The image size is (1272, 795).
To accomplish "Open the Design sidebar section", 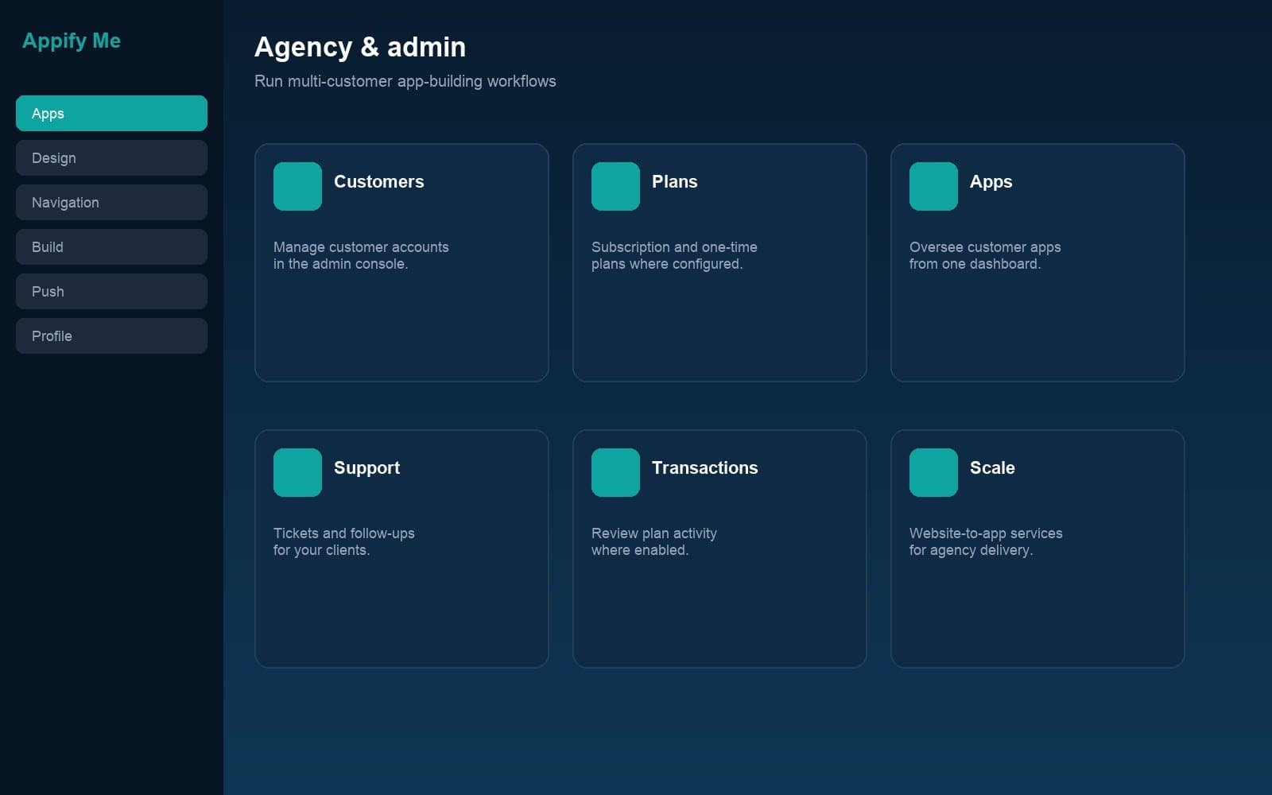I will pos(111,157).
